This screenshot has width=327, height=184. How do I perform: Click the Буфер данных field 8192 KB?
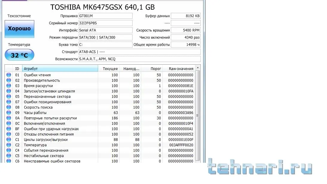pyautogui.click(x=185, y=16)
